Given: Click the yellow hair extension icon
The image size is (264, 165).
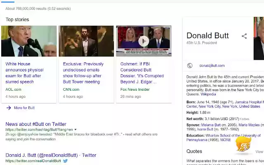Looking at the screenshot, I should [243, 144].
